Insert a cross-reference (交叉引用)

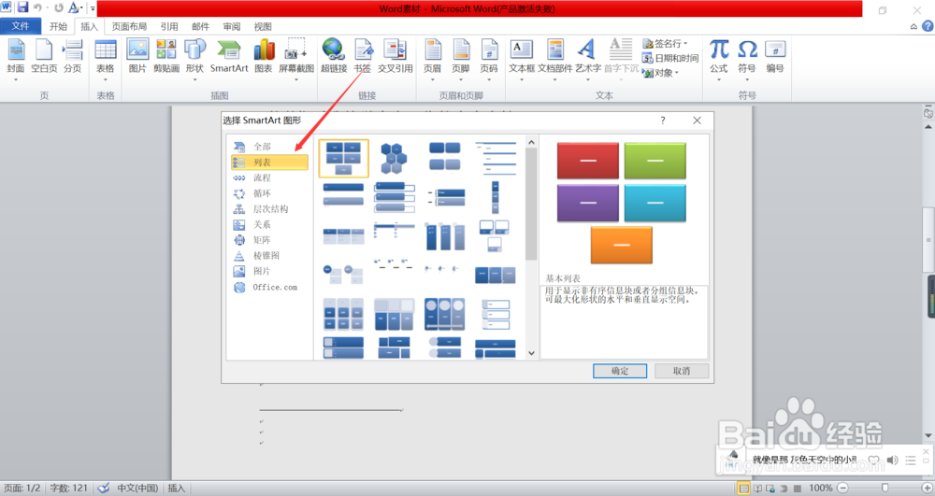pos(395,57)
